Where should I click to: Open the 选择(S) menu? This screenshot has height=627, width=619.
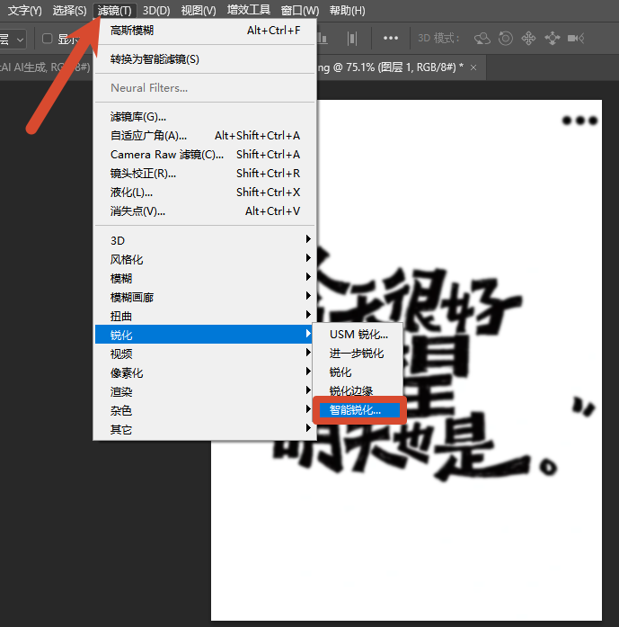click(69, 11)
